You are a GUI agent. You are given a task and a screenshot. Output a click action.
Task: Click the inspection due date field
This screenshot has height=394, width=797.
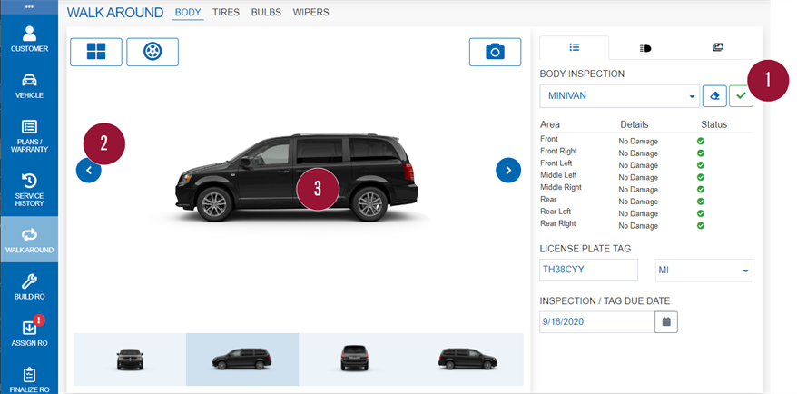597,321
